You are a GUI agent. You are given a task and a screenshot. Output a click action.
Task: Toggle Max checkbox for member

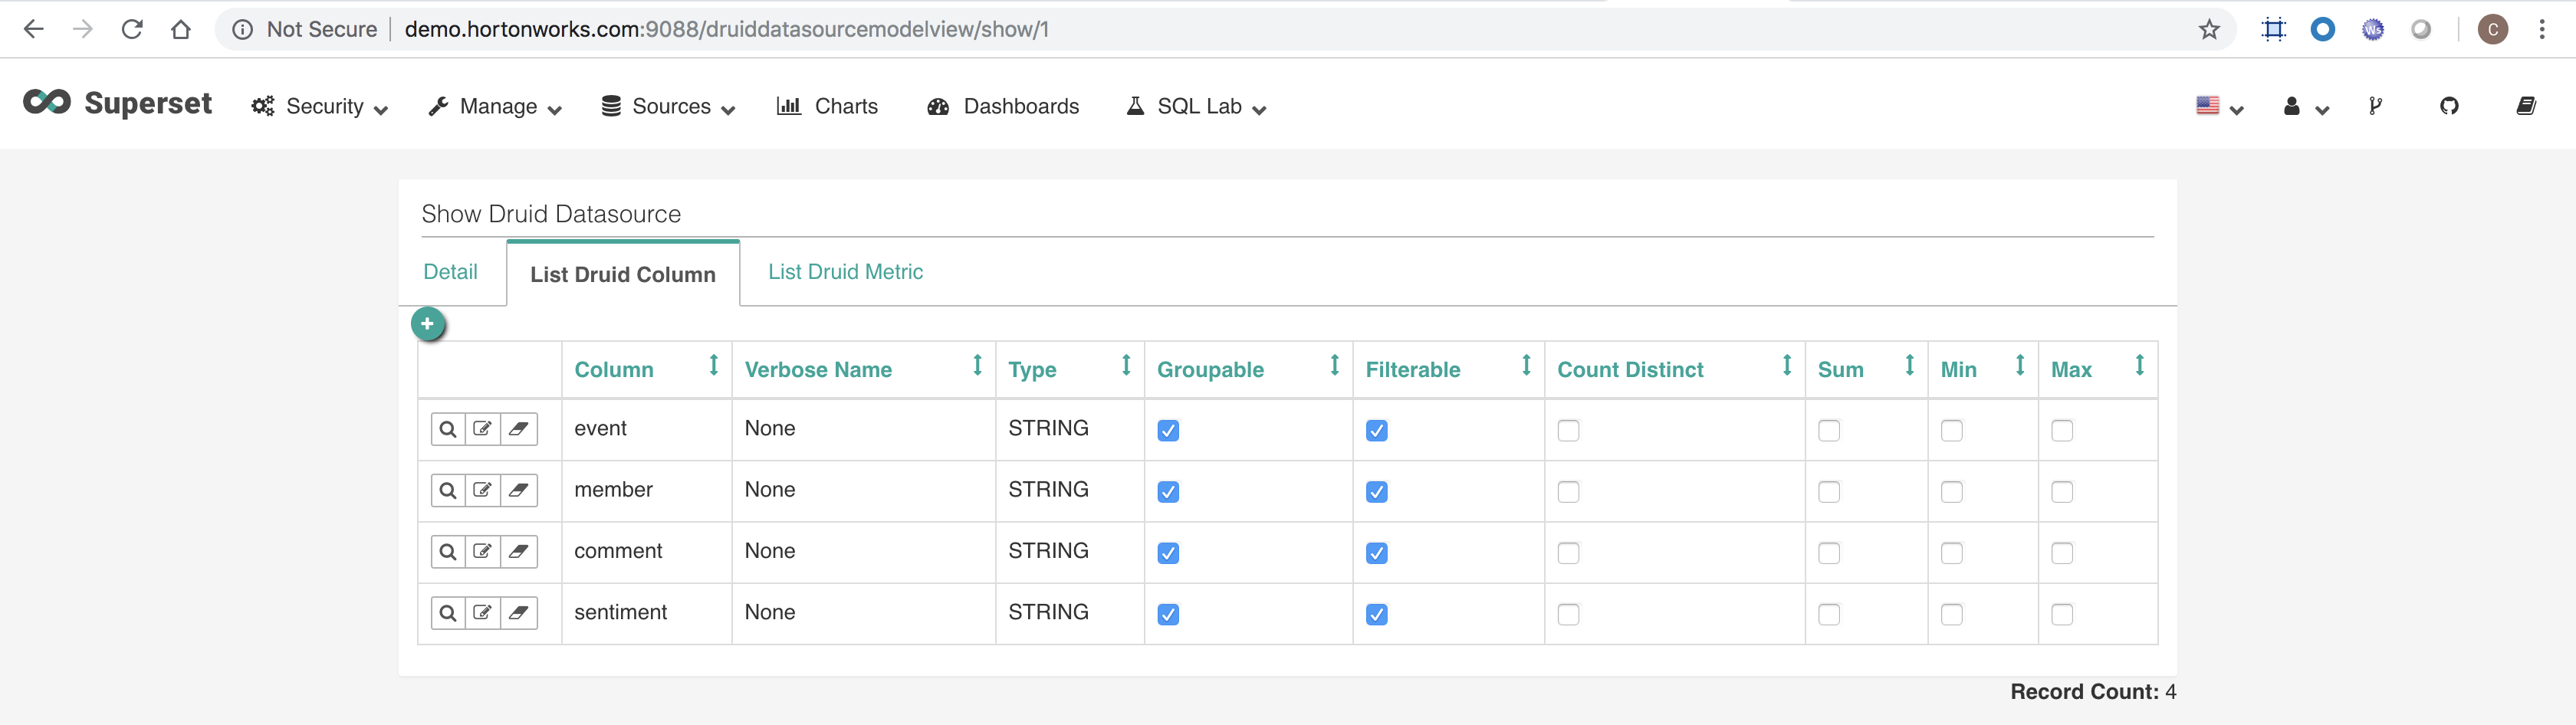[2062, 492]
